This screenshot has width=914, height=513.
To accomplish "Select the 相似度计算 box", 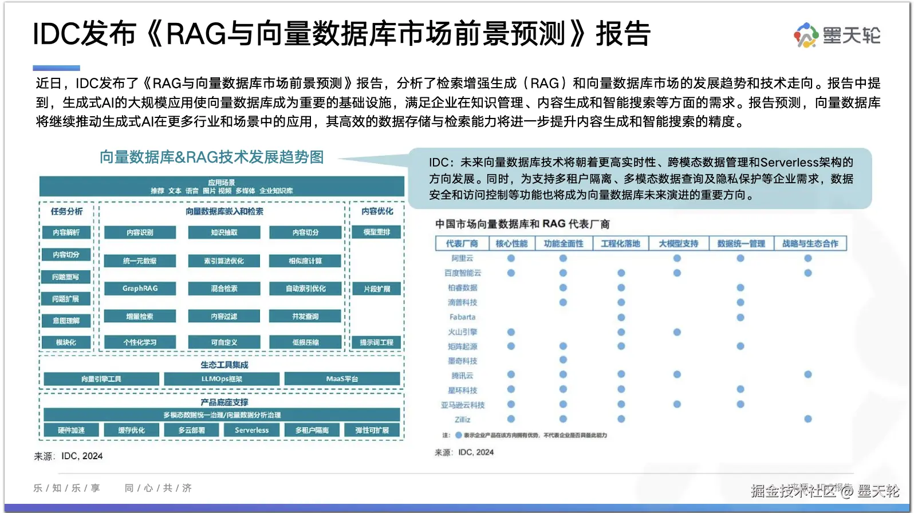I will coord(305,261).
